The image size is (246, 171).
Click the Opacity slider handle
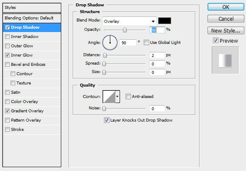point(125,30)
